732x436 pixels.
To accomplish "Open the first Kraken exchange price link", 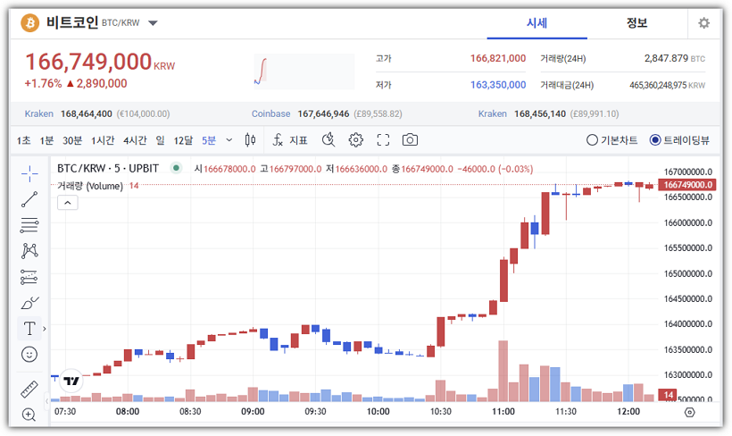I will [97, 114].
